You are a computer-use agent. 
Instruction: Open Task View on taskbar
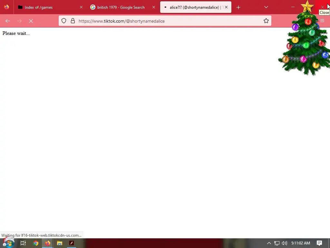[x=23, y=243]
